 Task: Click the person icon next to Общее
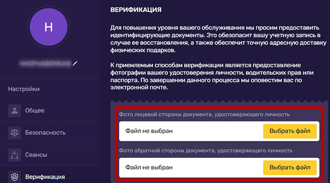(x=15, y=111)
